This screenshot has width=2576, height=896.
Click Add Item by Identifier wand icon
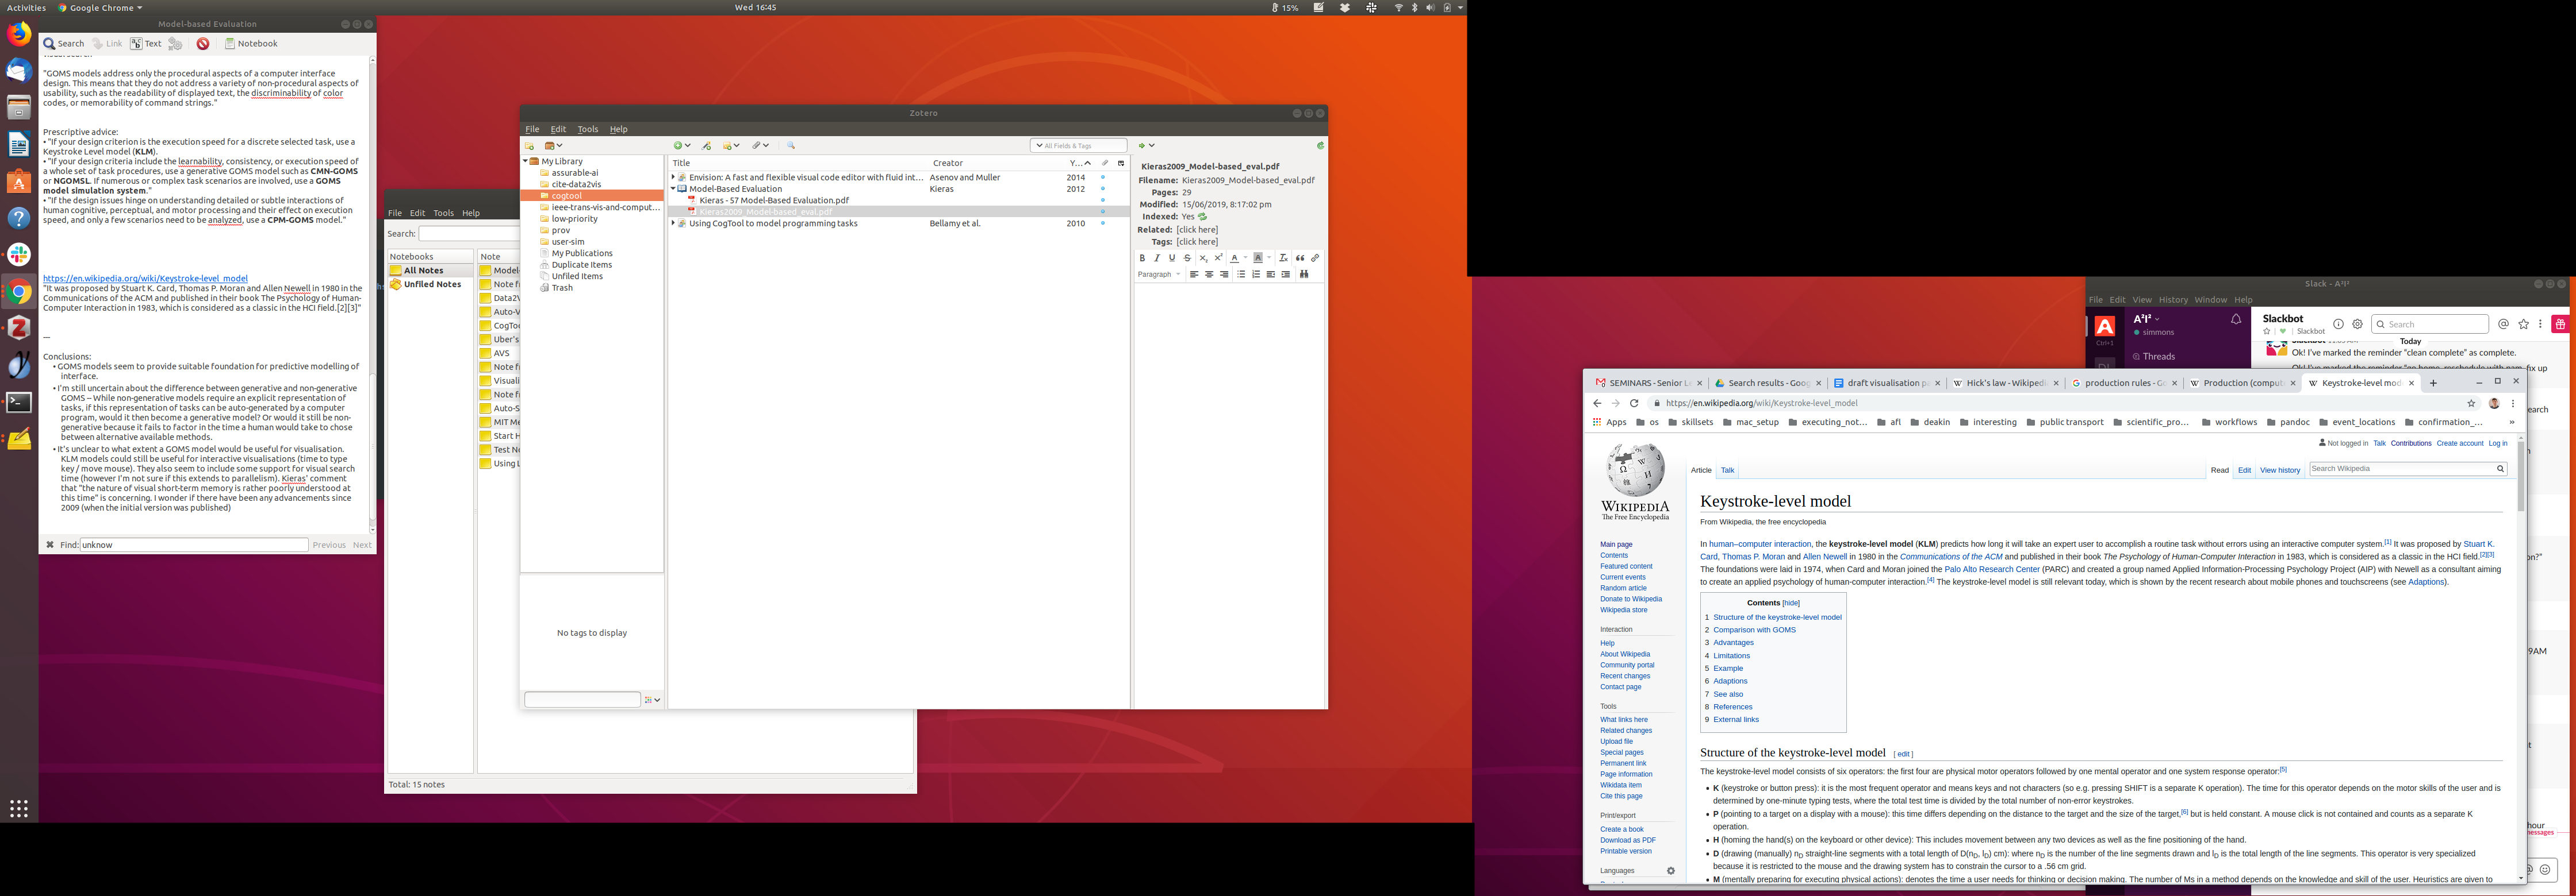pos(707,146)
